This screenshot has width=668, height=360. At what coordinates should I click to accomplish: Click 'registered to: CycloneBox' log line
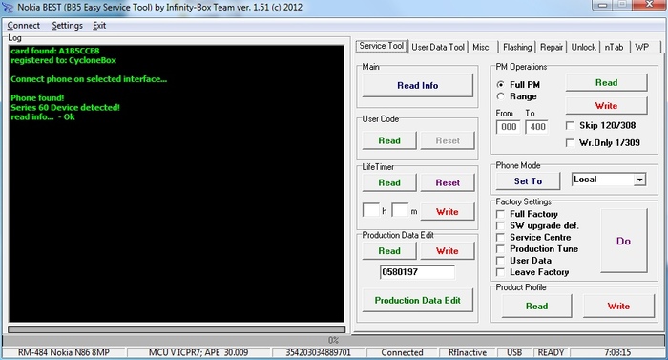(x=64, y=60)
